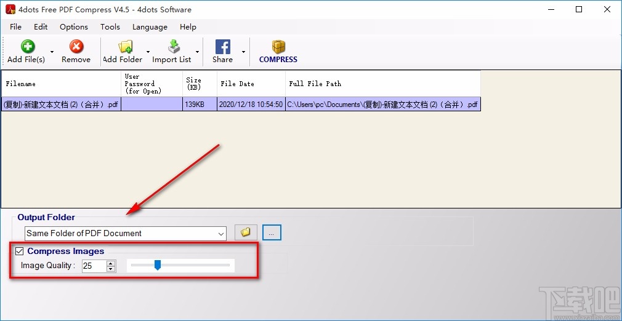Viewport: 622px width, 321px height.
Task: Click the Size (KB) column header
Action: pos(200,84)
